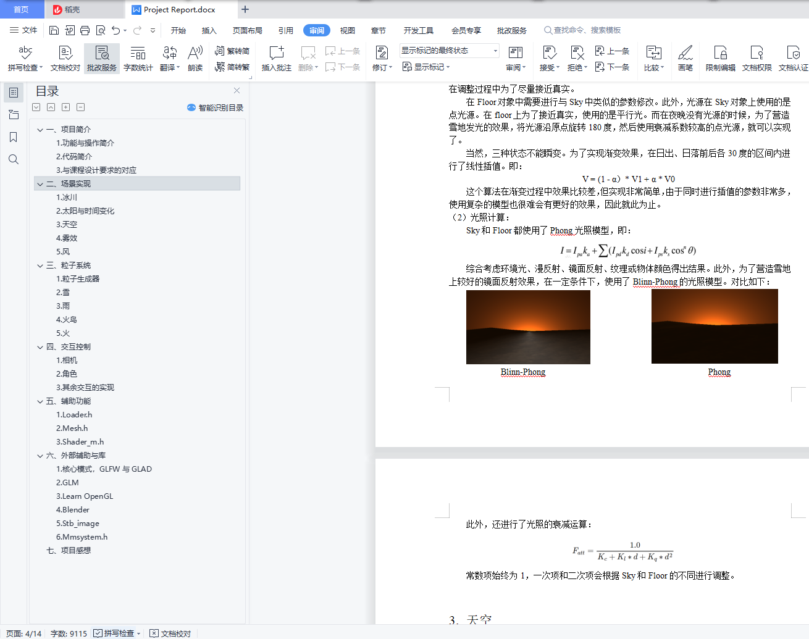Open the 显示标记 dropdown
Viewport: 809px width, 639px height.
point(426,67)
